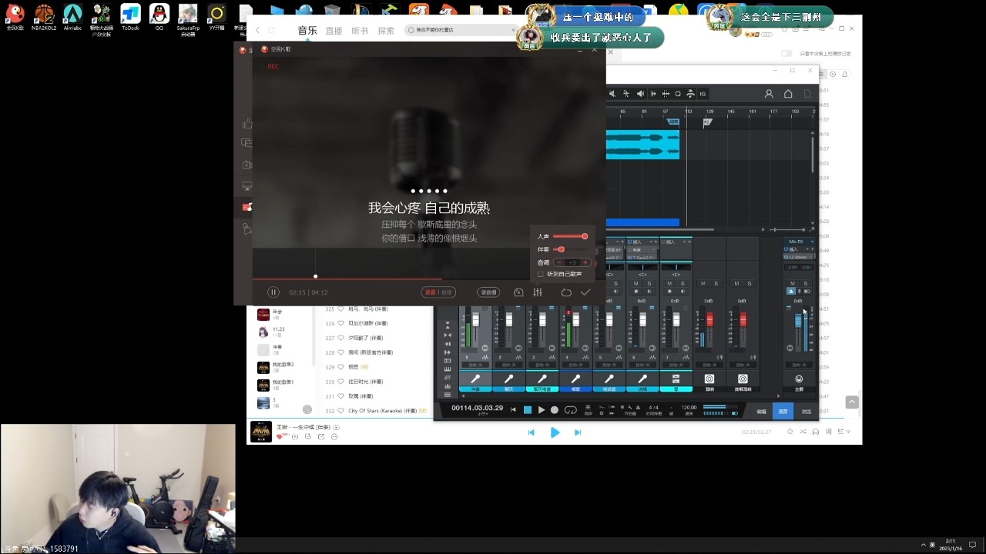Open Mix FX dropdown on main channel
Image resolution: width=986 pixels, height=554 pixels.
(812, 242)
